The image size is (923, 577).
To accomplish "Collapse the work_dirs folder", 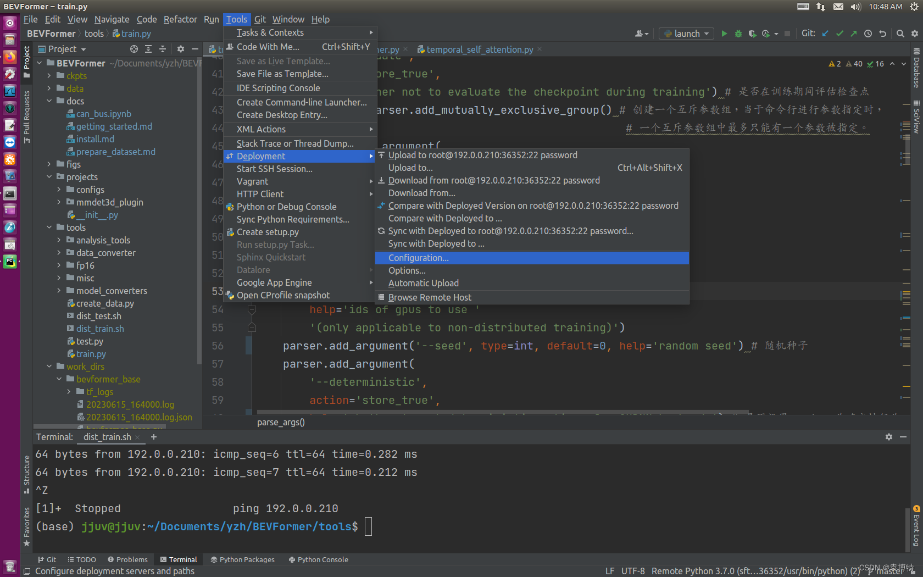I will [49, 367].
